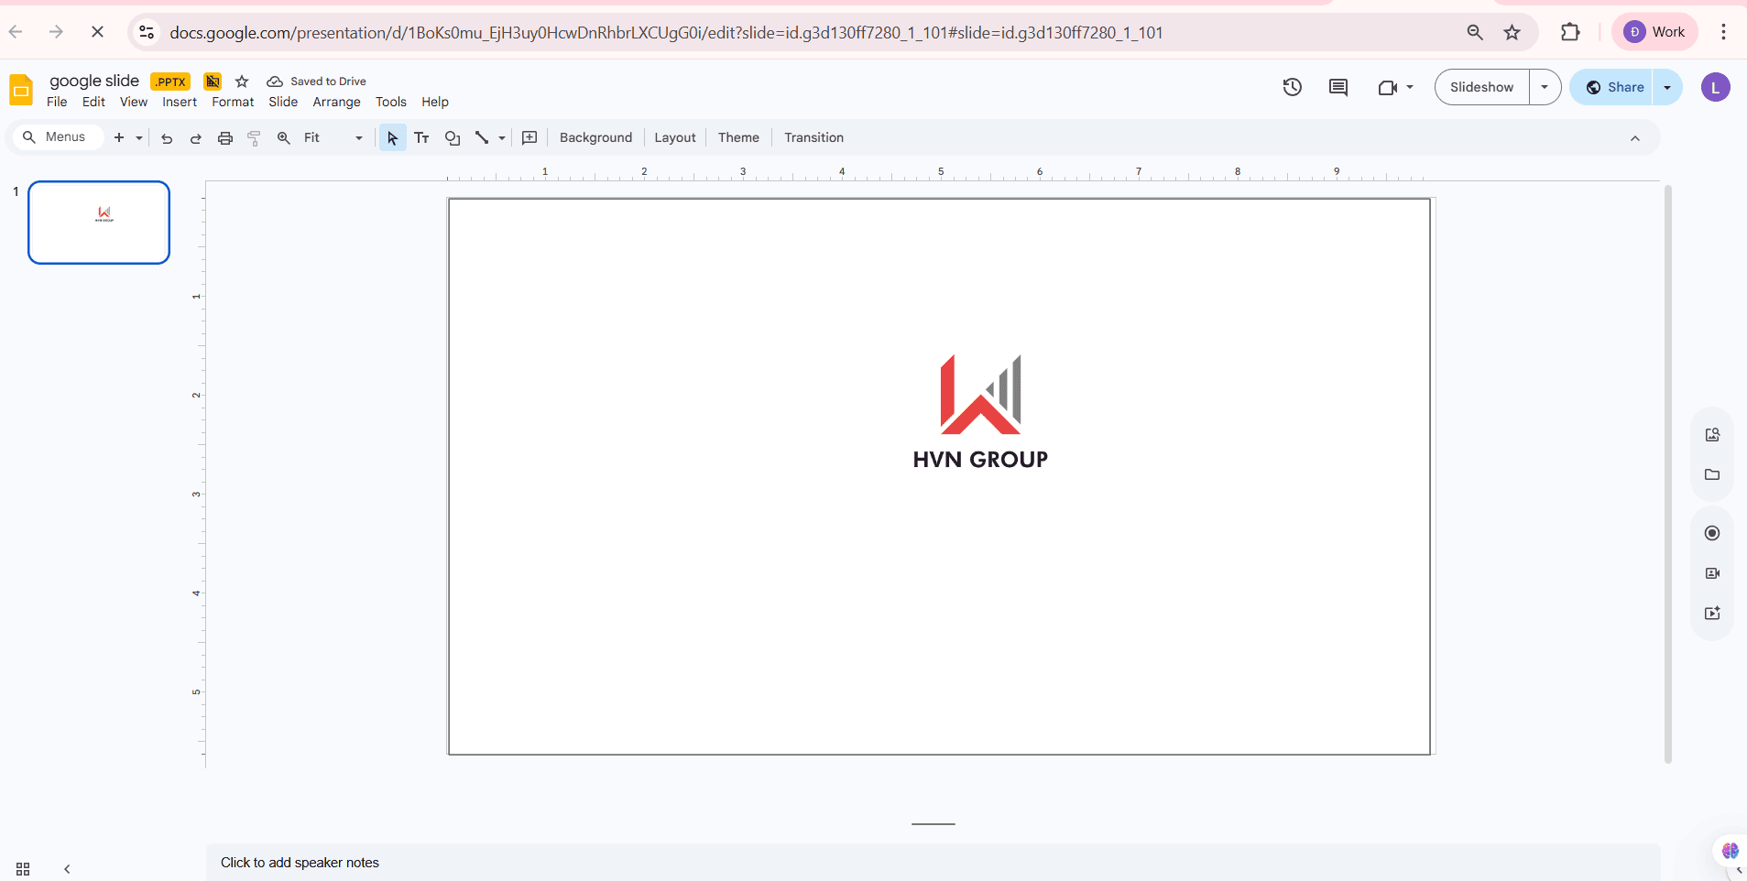This screenshot has height=881, width=1747.
Task: Expand the line type dropdown arrow
Action: pyautogui.click(x=502, y=138)
